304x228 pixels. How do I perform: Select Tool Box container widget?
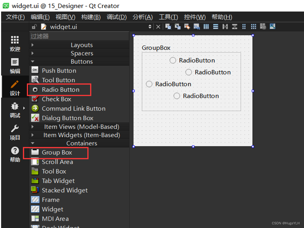point(79,171)
